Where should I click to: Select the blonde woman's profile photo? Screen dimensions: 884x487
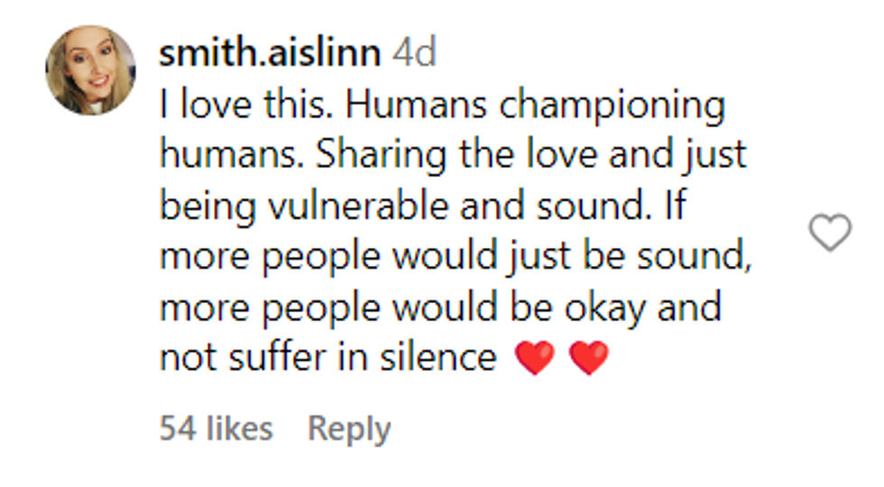point(90,70)
